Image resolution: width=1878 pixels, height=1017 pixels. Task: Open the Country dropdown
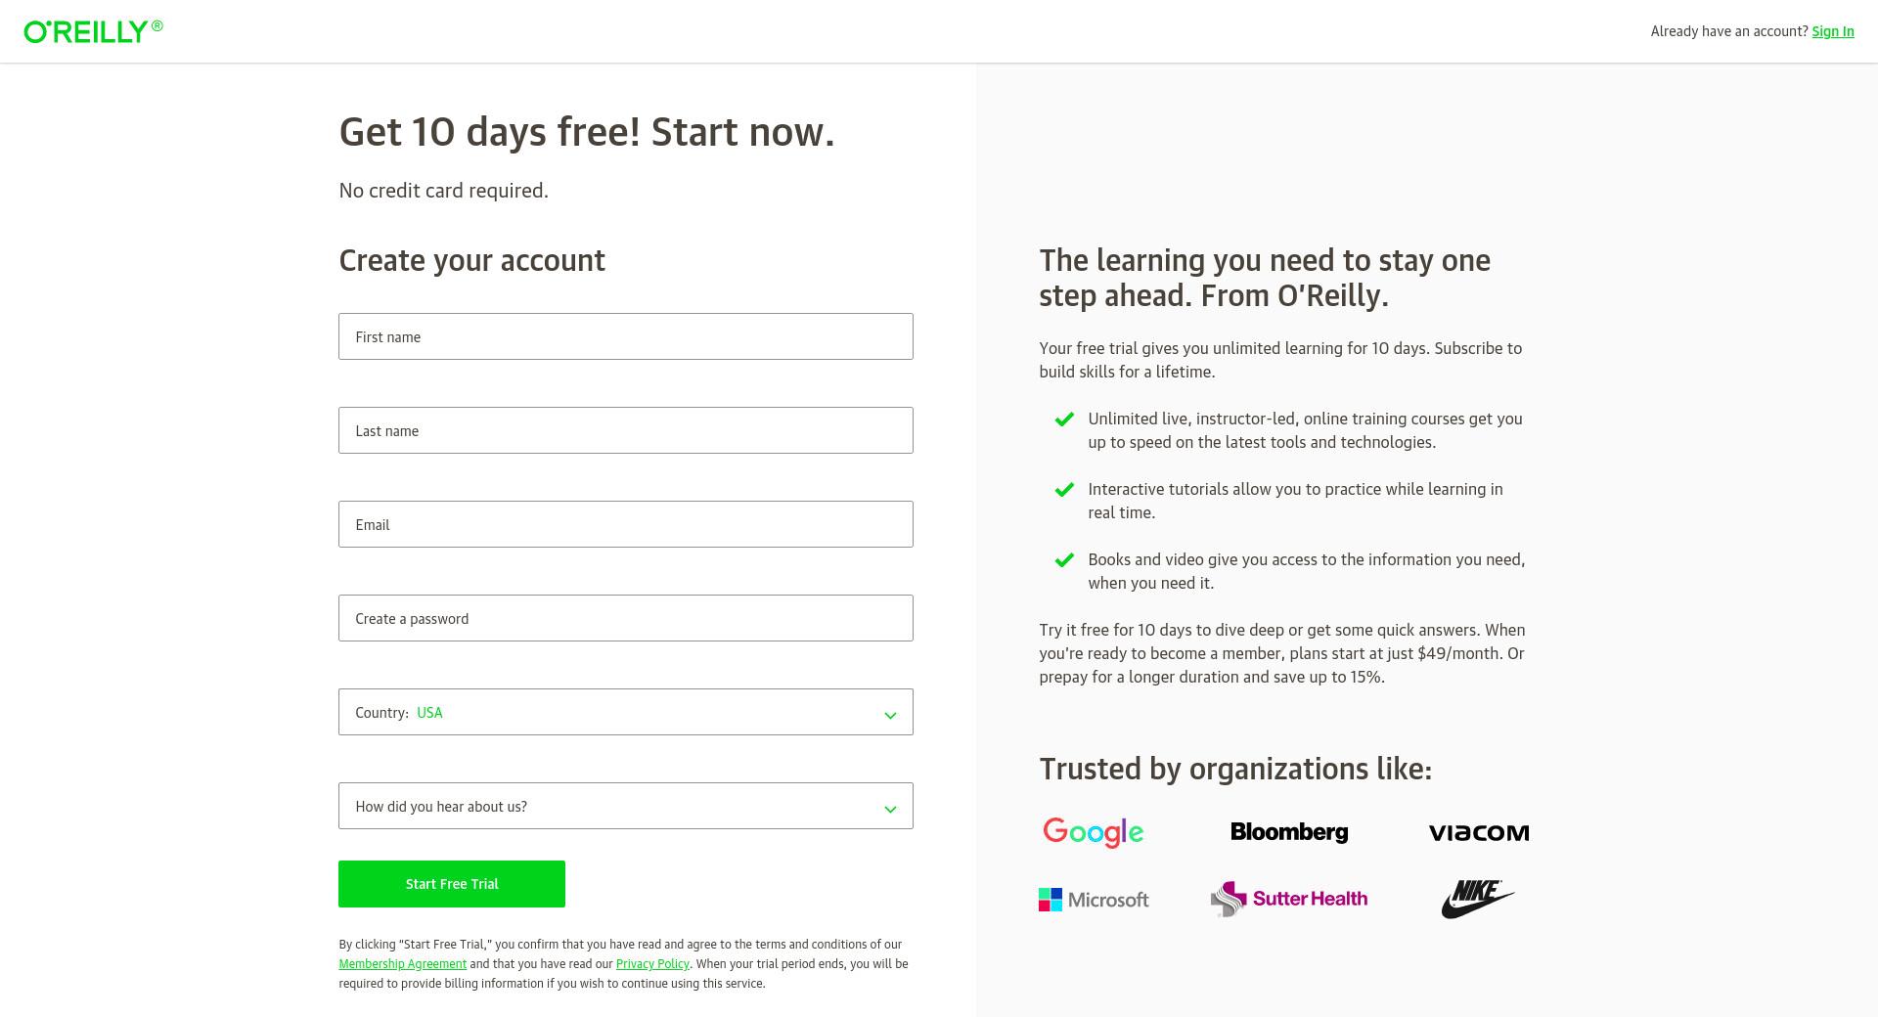tap(626, 712)
